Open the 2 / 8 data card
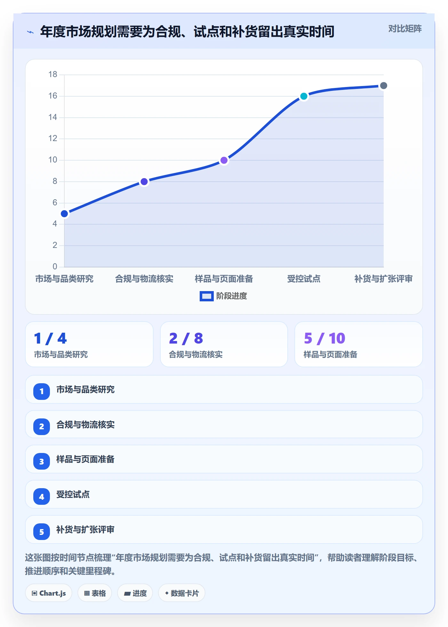This screenshot has width=448, height=627. click(224, 344)
